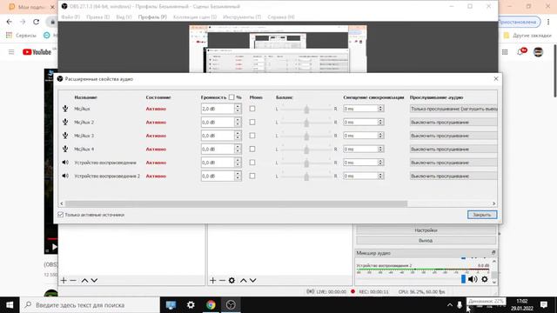Add a new scene with plus icon
This screenshot has height=313, width=557.
pyautogui.click(x=64, y=280)
